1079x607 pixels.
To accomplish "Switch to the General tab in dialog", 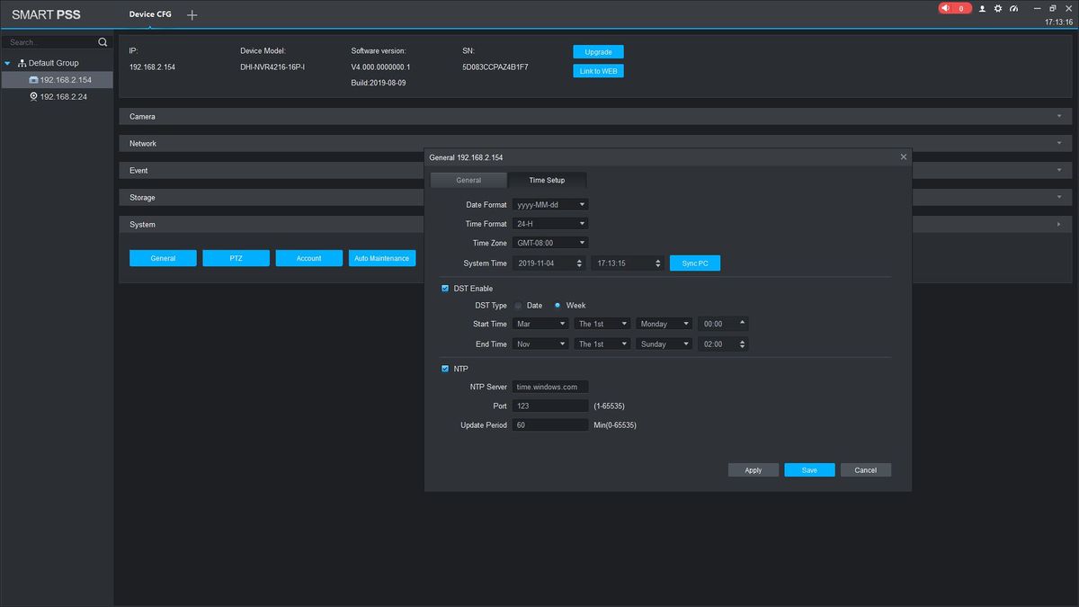I will click(468, 180).
